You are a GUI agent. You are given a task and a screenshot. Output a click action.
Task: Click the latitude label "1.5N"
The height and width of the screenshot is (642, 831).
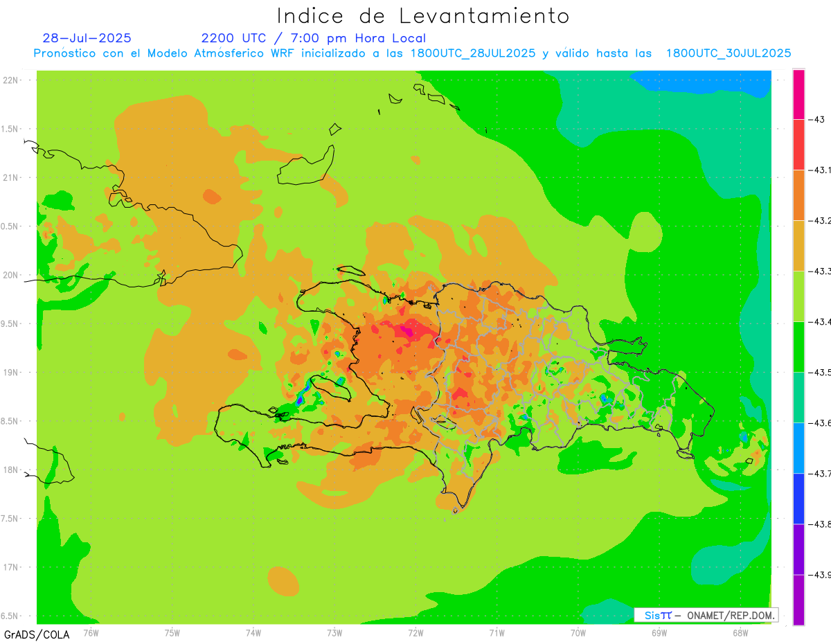click(x=10, y=129)
